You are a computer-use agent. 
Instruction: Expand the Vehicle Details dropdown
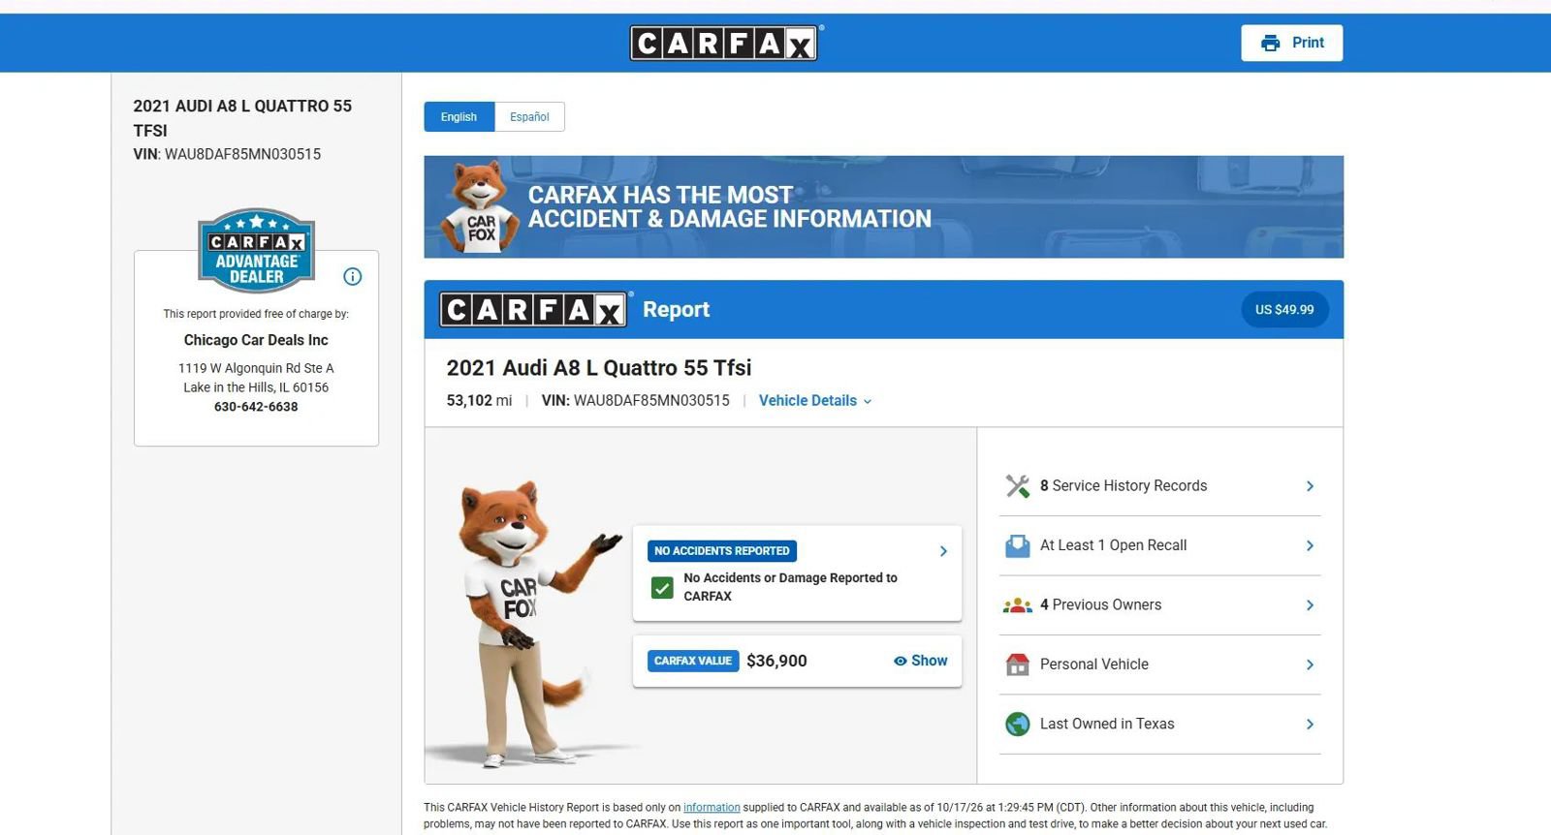click(815, 400)
